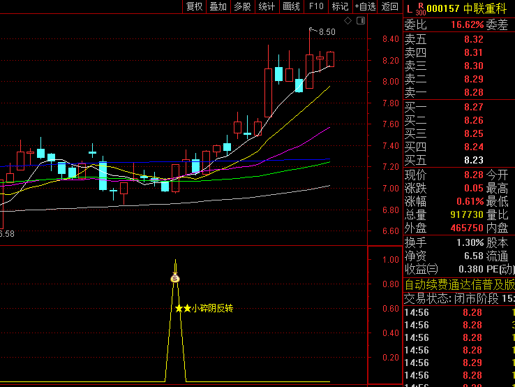This screenshot has width=515, height=387.
Task: Click the 标记 mark button
Action: tap(341, 6)
